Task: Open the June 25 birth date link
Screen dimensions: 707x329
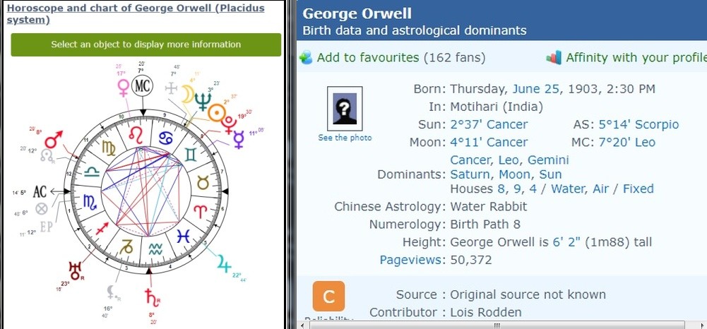Action: (x=535, y=89)
